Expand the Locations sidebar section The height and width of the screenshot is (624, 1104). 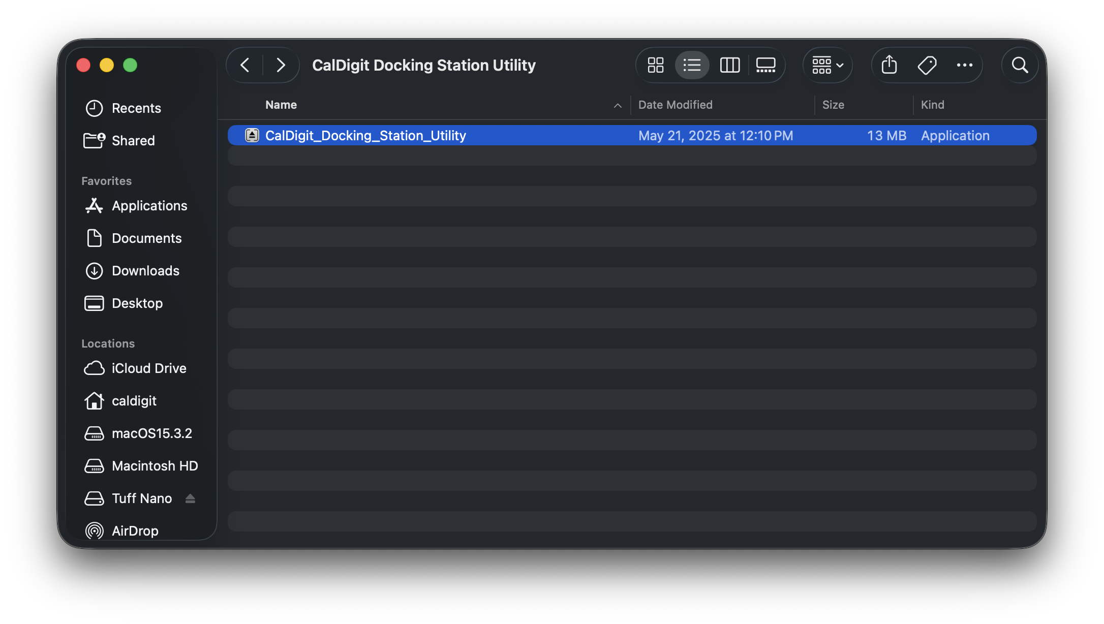click(108, 344)
